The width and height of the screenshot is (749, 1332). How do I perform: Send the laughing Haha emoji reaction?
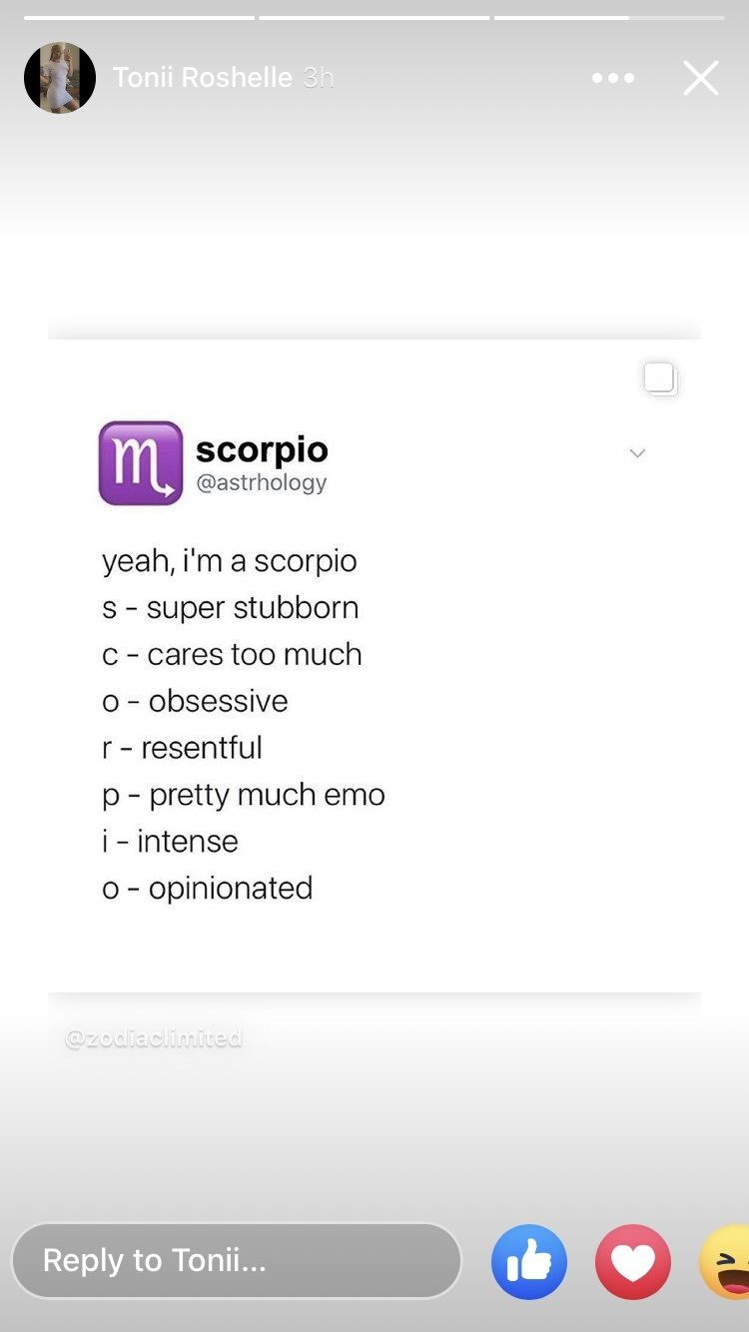pos(725,1262)
